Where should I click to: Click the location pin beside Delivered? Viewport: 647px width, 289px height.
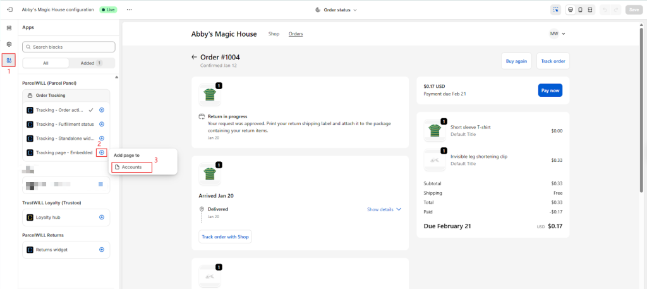202,209
